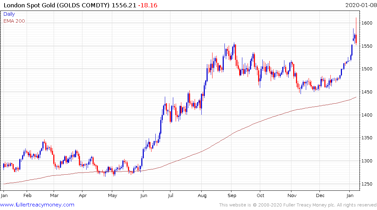Click the 'Feb' month axis label
The width and height of the screenshot is (377, 210).
(x=27, y=195)
